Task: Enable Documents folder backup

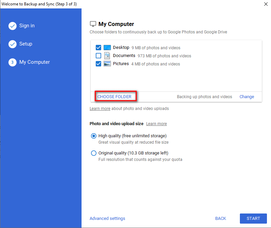Action: pyautogui.click(x=98, y=56)
